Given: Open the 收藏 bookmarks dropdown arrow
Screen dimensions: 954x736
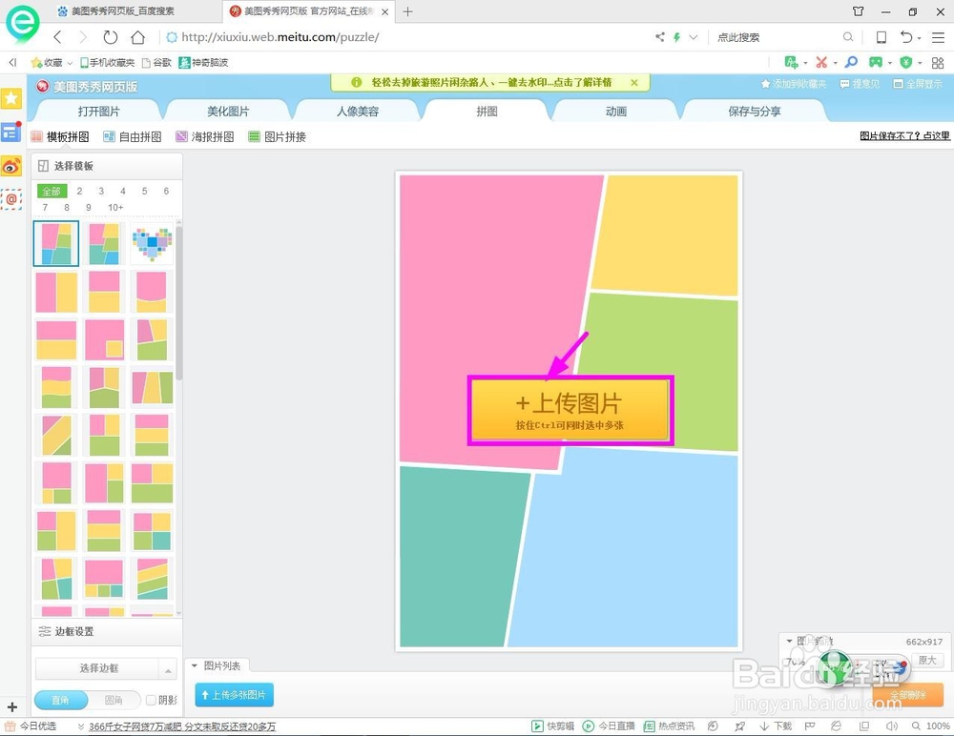Looking at the screenshot, I should 70,63.
